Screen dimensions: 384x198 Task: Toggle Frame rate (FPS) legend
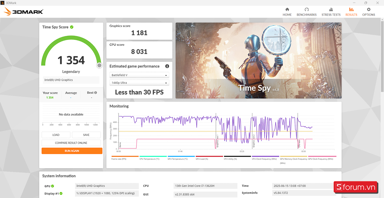[x=125, y=158]
